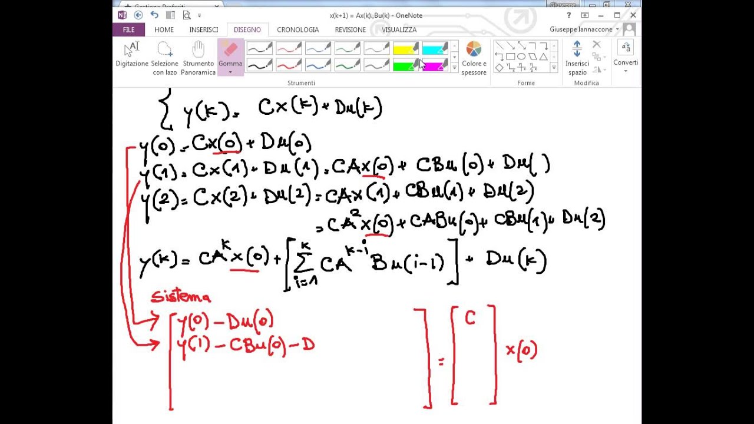Open the Giuseppe Iannaccone account dropdown
The image size is (754, 424).
point(617,29)
